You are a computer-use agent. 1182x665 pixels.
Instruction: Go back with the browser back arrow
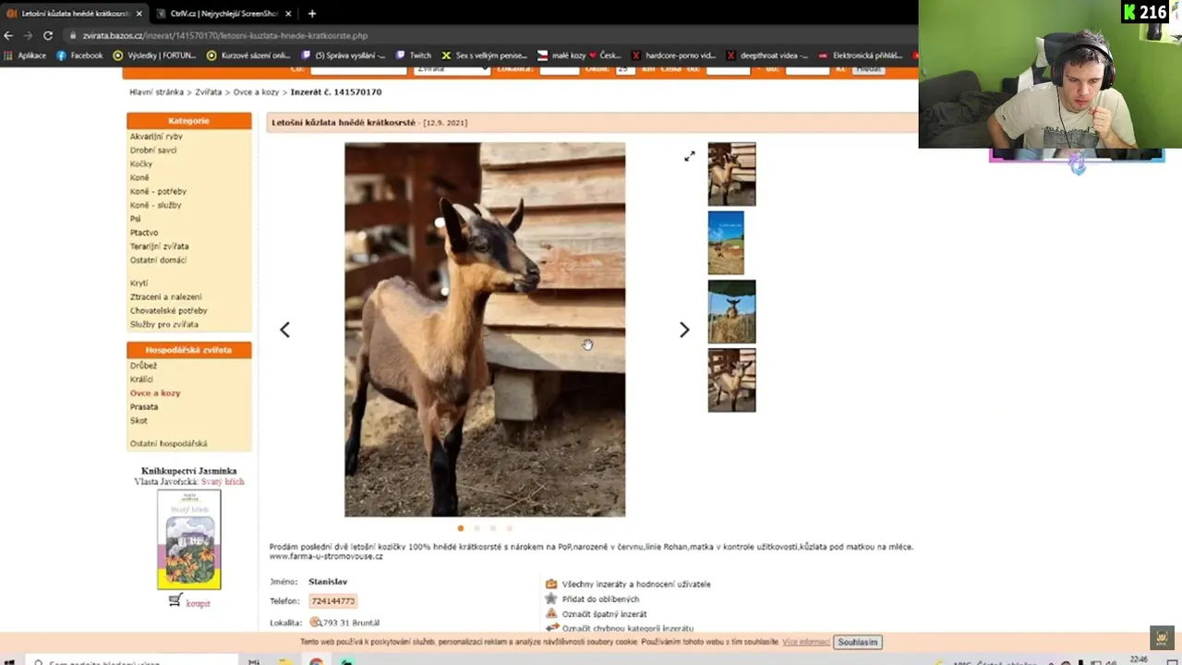click(9, 35)
